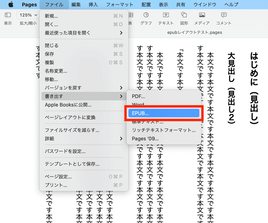
Task: Expand バージョンを戻す submenu
Action: [84, 88]
